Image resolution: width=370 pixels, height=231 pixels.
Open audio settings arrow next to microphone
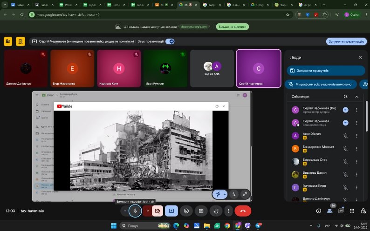148,211
